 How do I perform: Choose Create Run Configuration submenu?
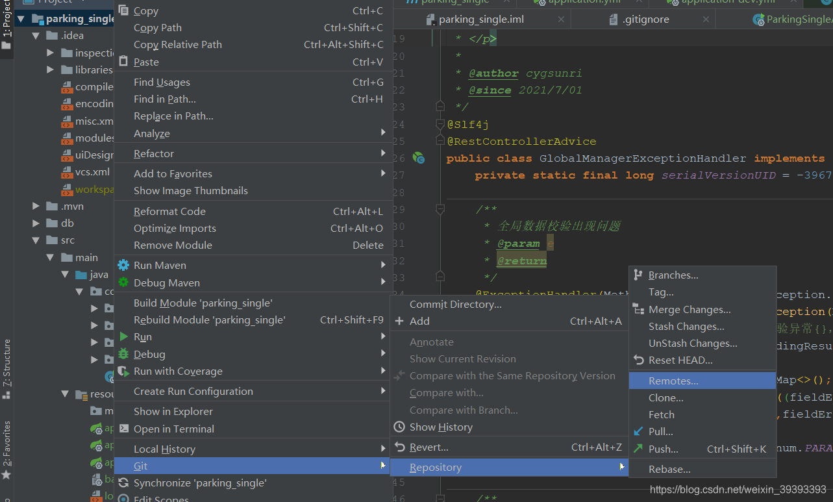click(x=253, y=391)
